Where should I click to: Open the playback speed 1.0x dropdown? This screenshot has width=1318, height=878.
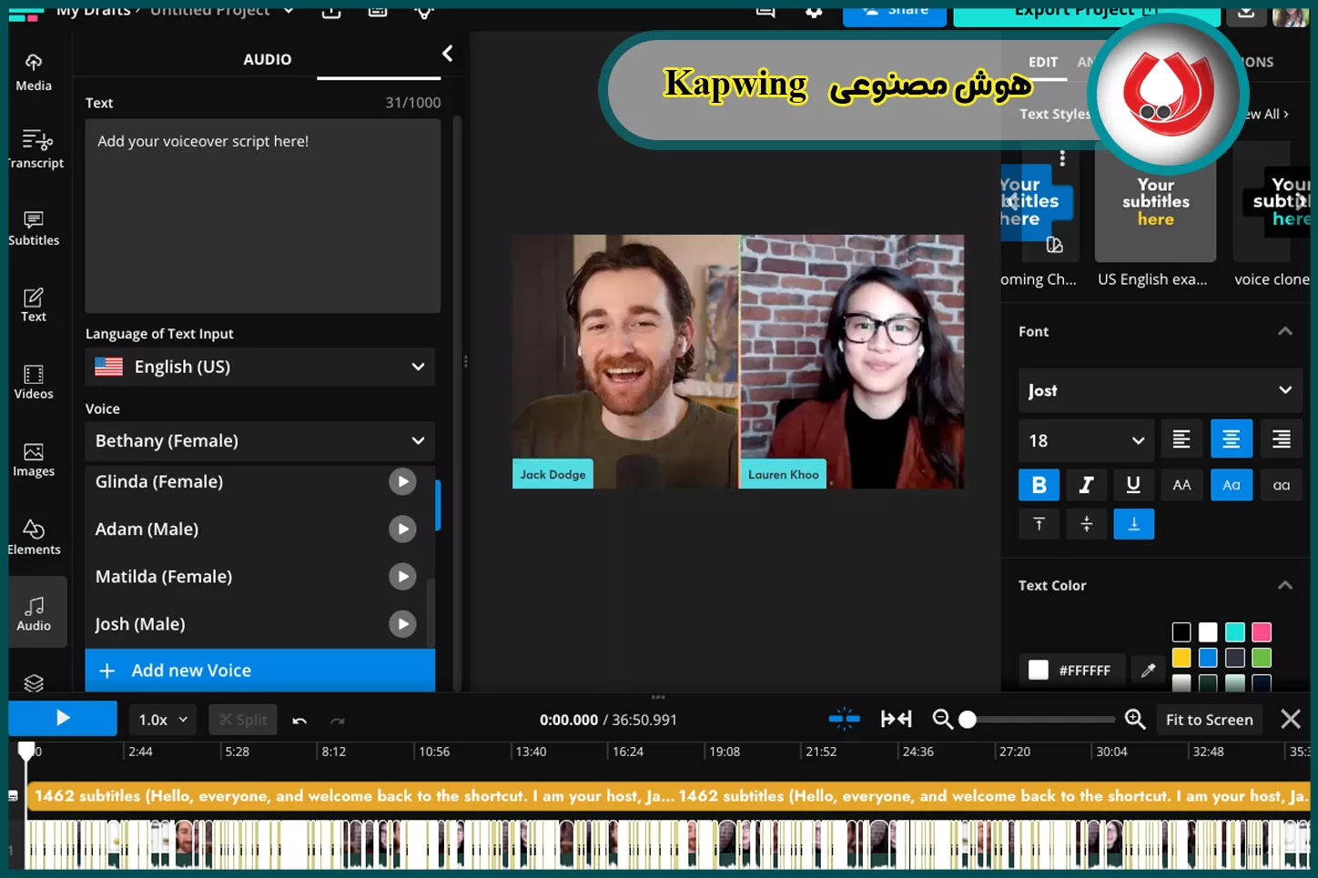[x=163, y=720]
